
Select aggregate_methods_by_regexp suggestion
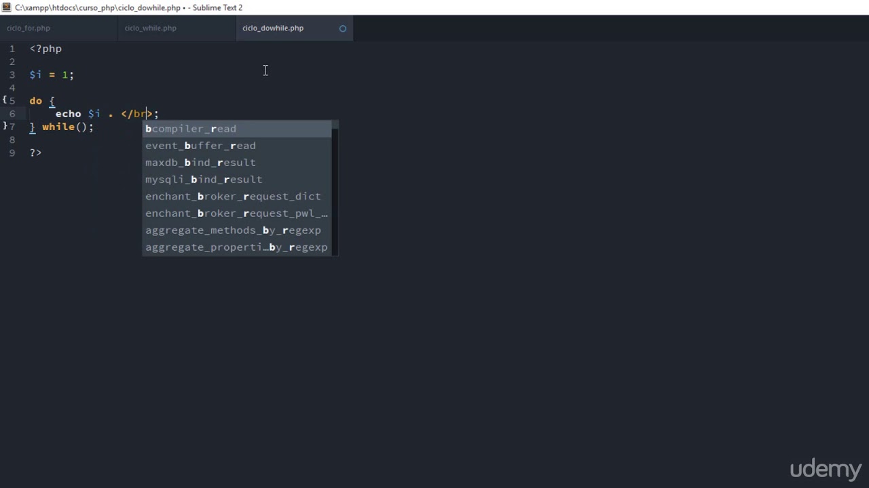[237, 230]
